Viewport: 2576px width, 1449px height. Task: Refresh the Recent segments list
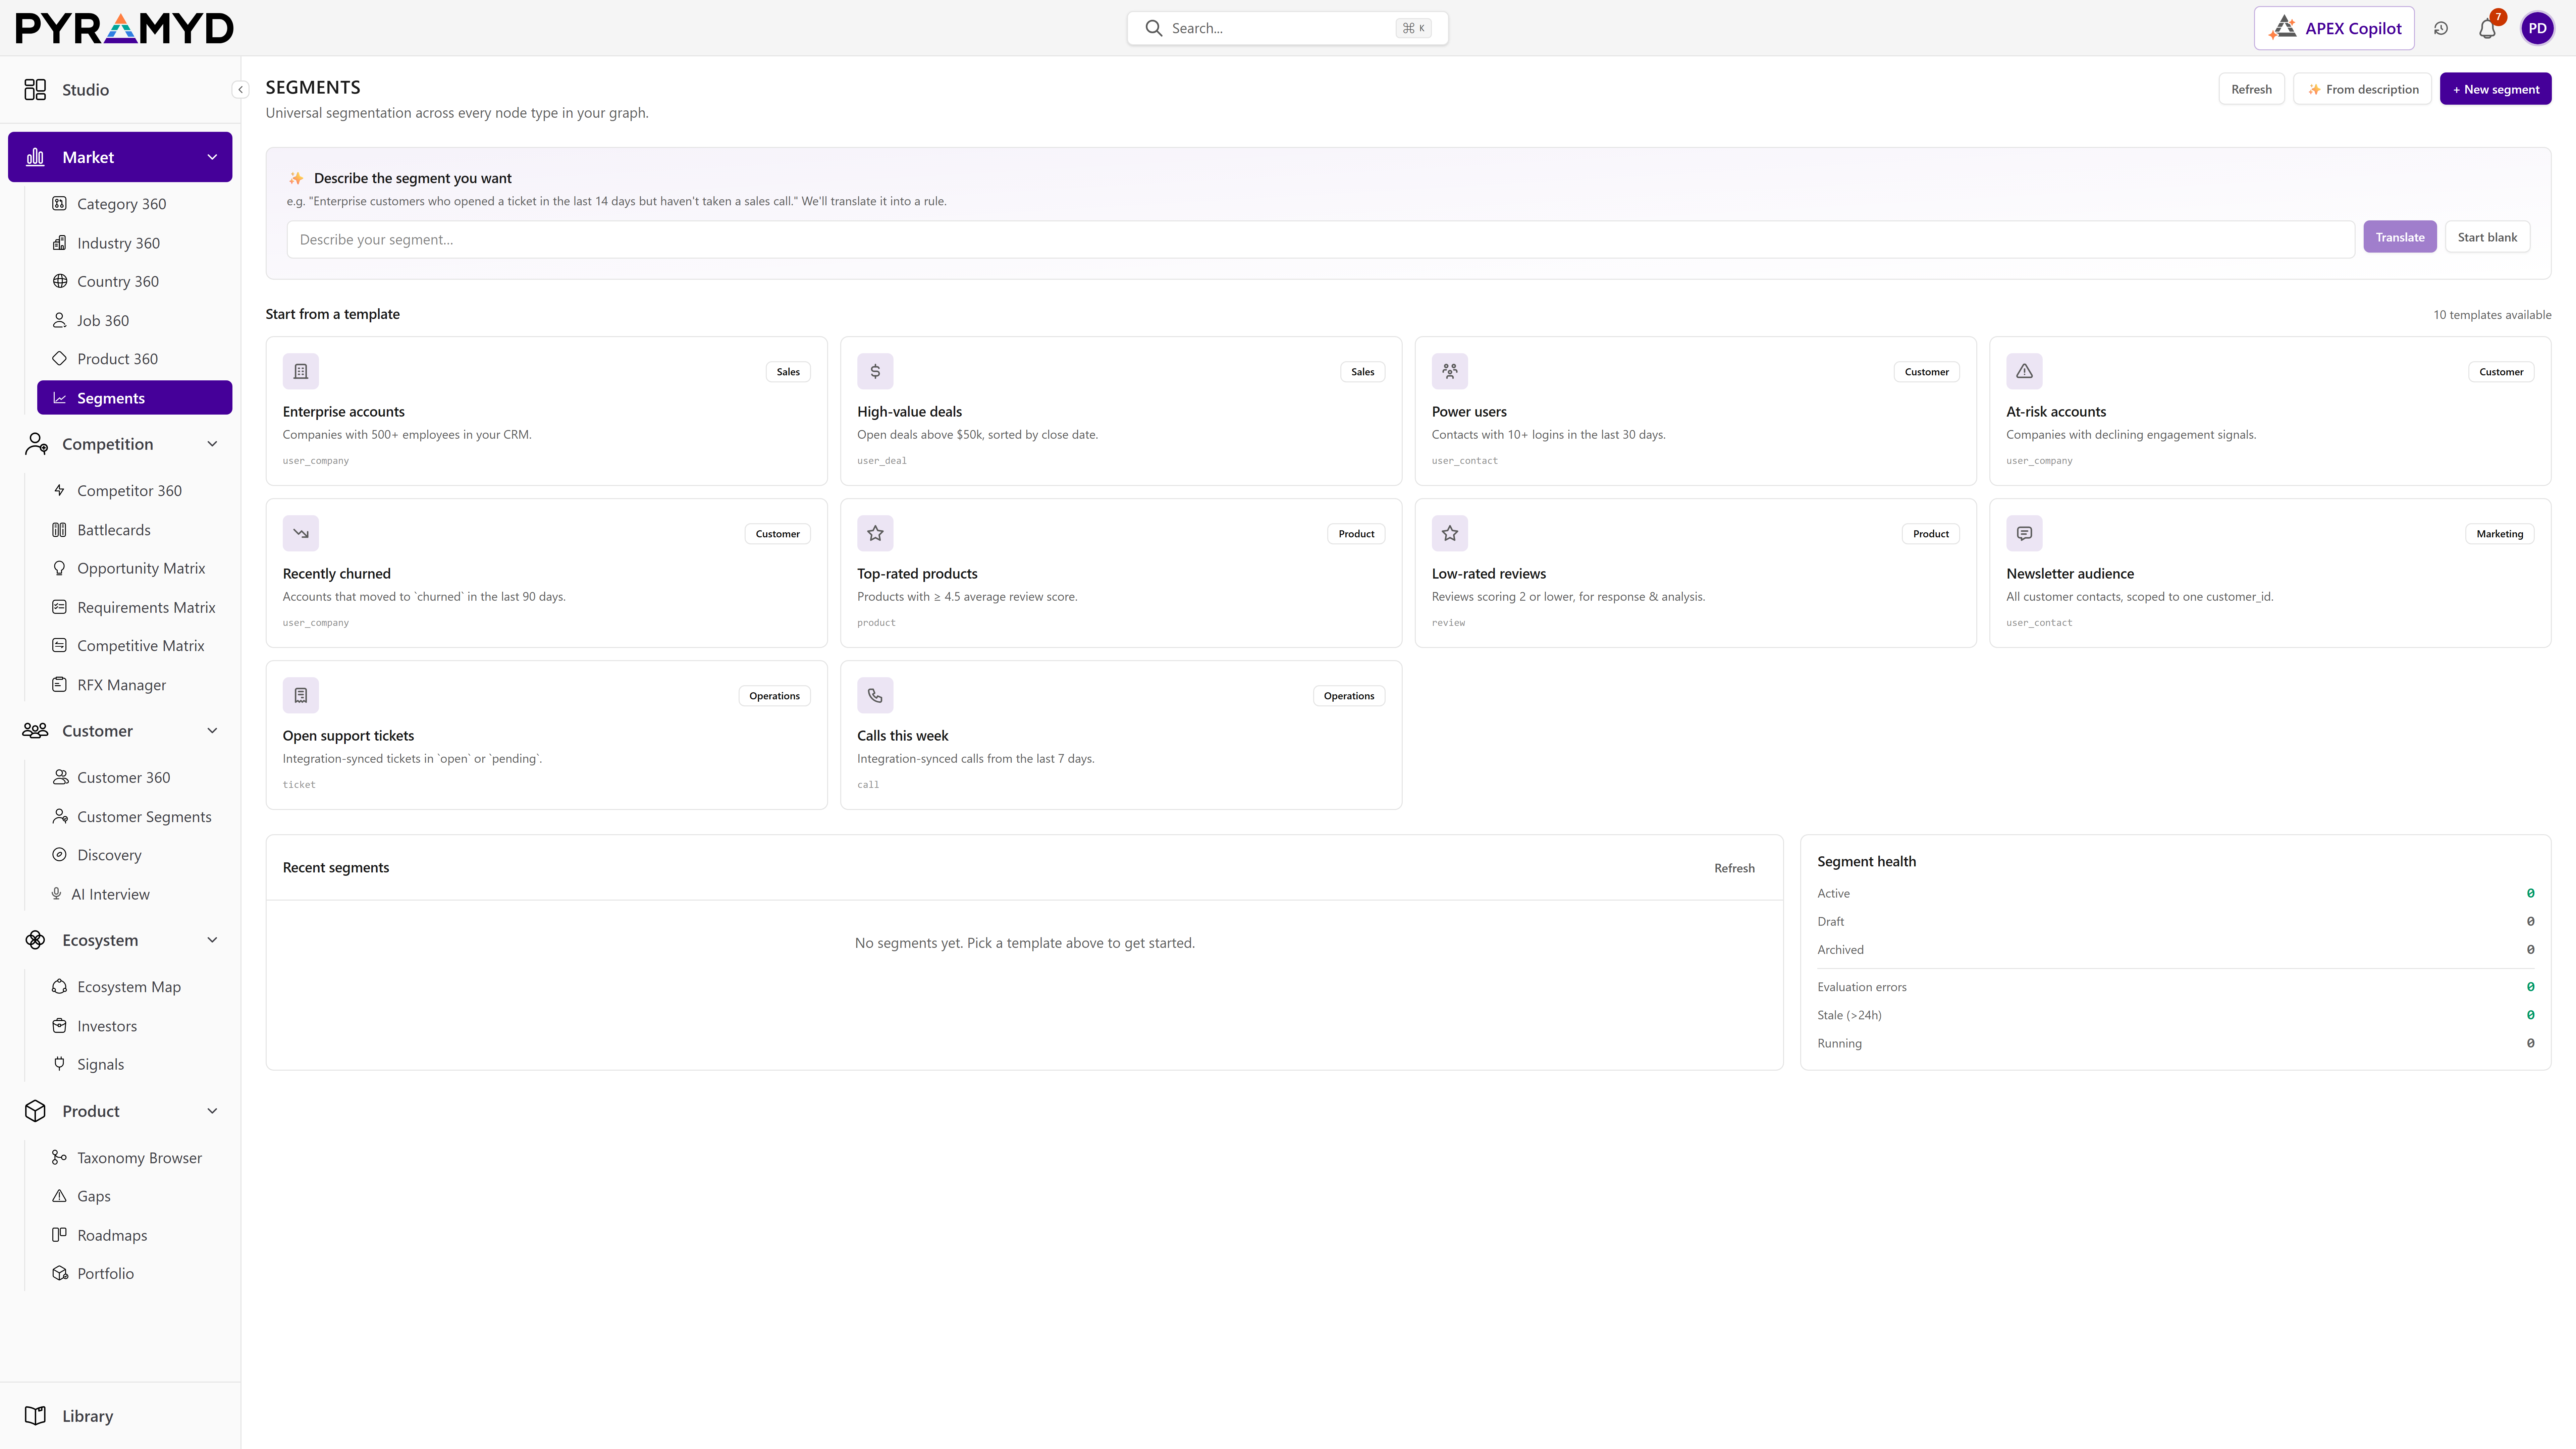click(1734, 868)
